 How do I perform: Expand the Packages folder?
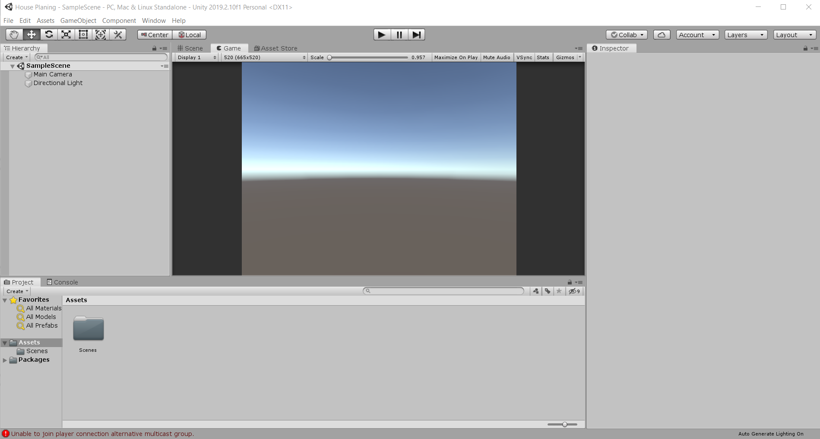point(5,360)
